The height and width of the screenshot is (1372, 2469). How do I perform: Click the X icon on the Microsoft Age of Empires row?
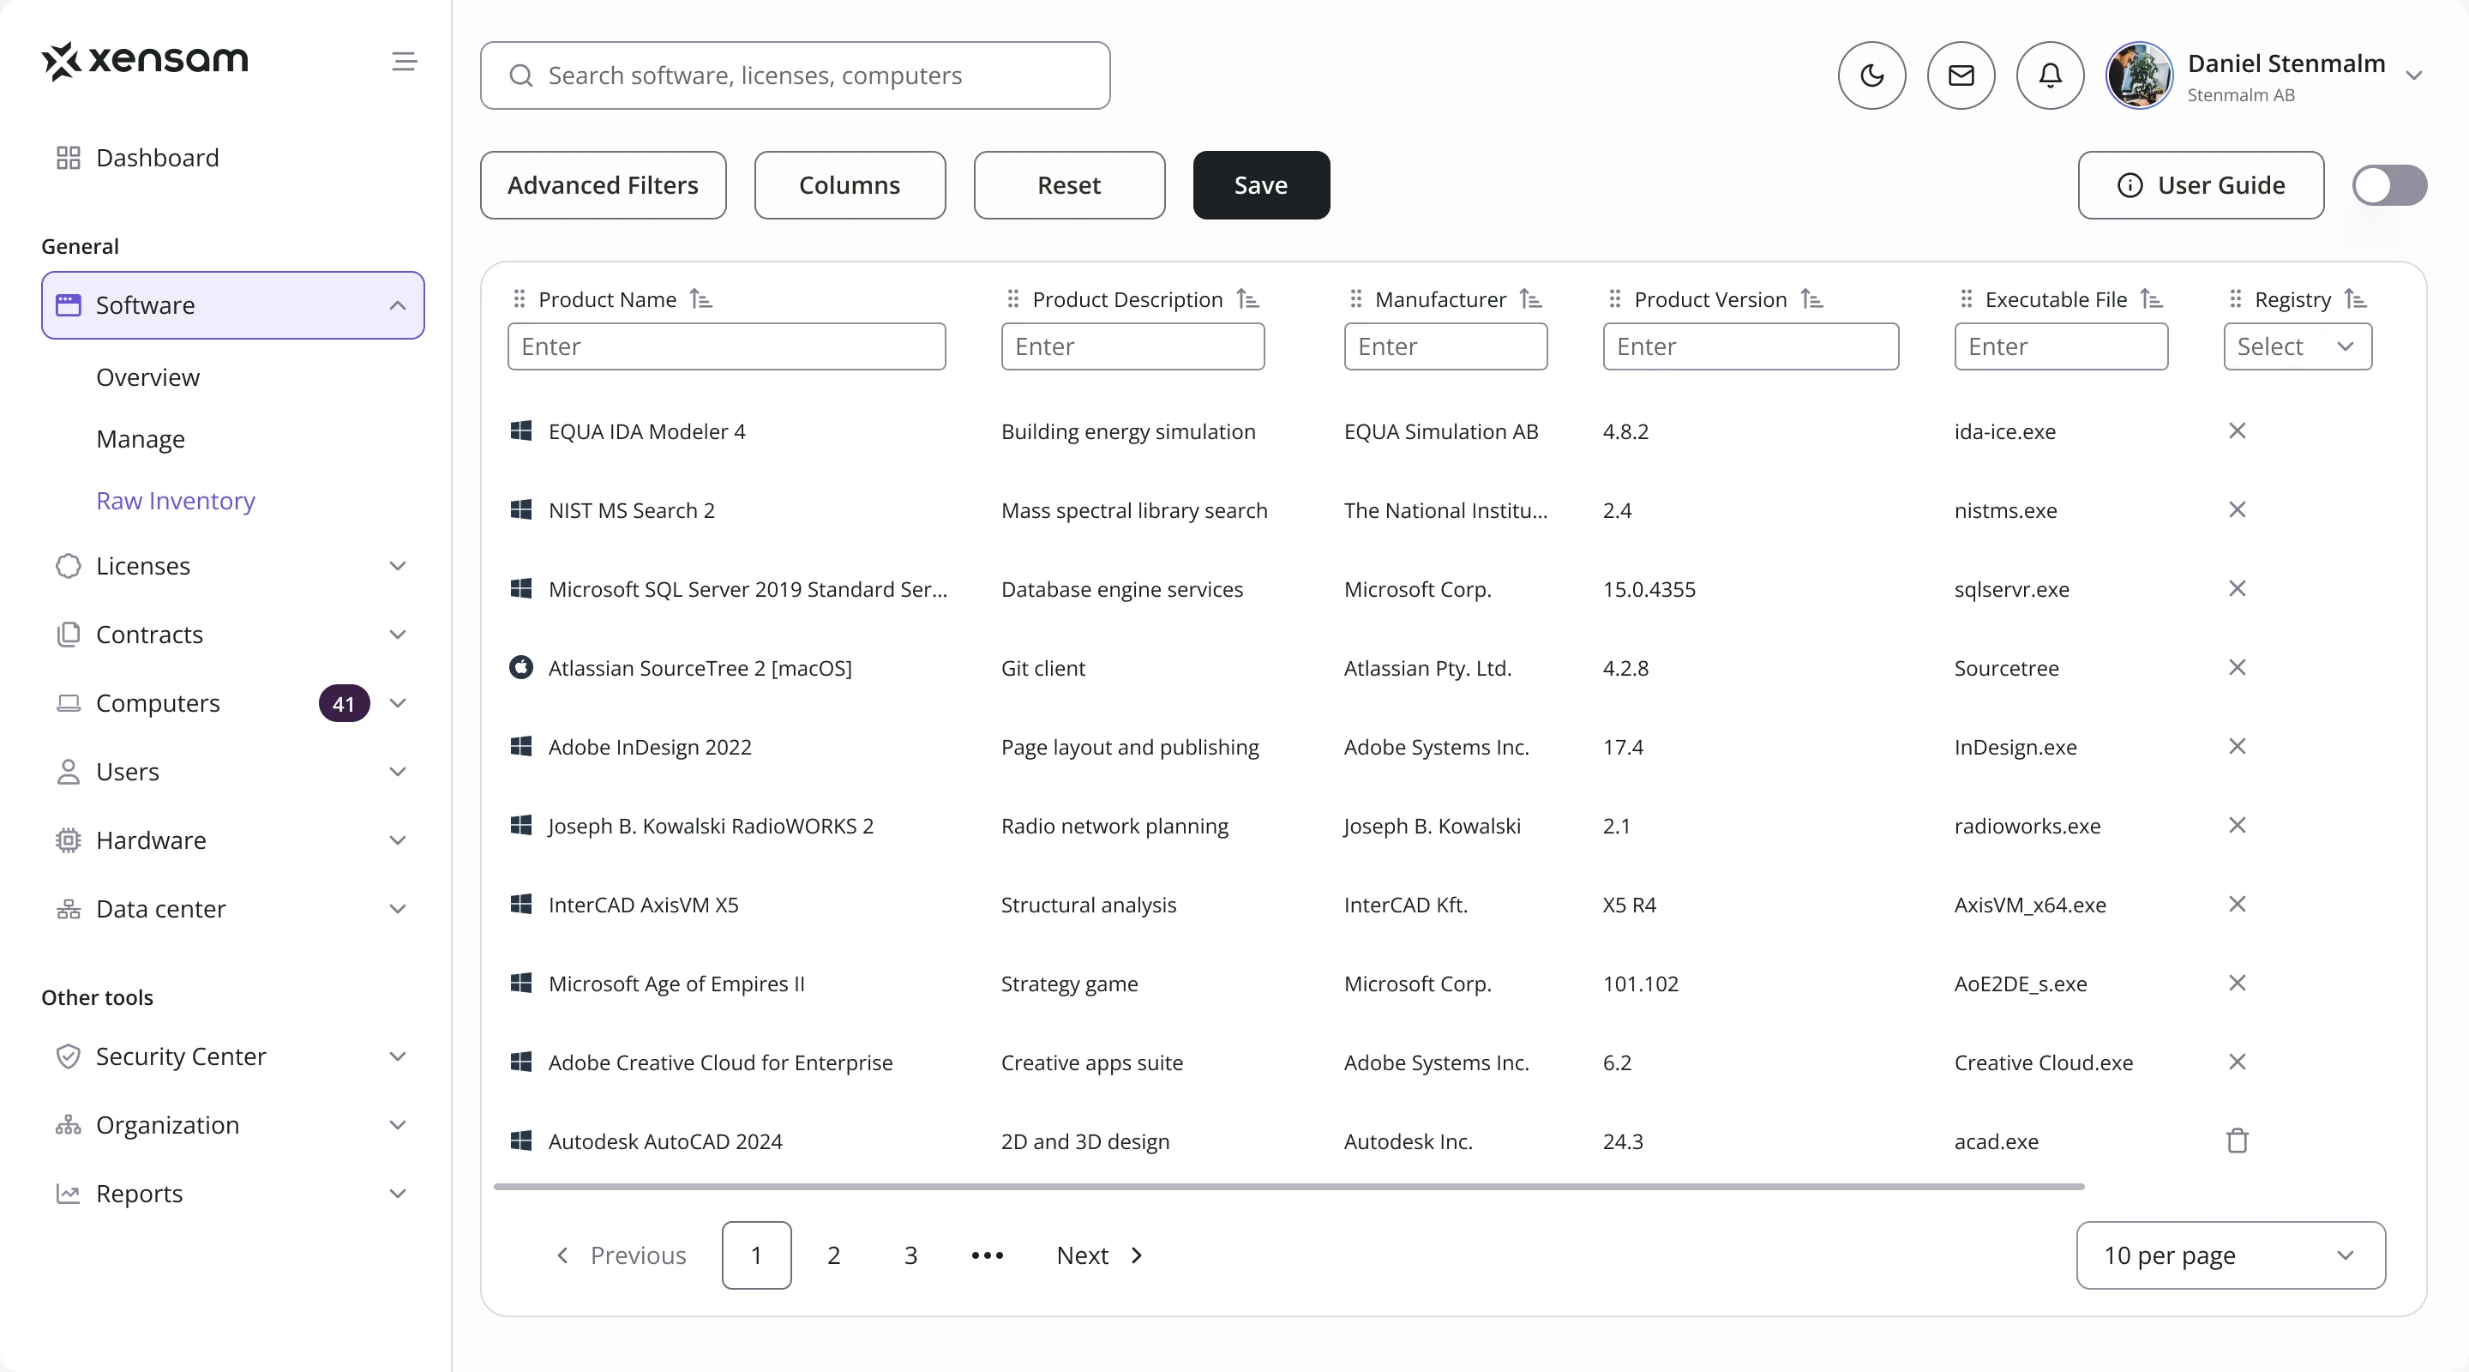pyautogui.click(x=2237, y=983)
